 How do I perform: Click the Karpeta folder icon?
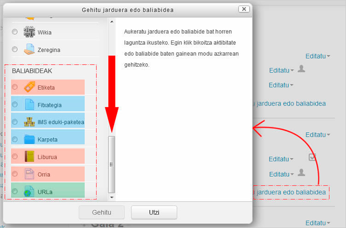coord(30,139)
